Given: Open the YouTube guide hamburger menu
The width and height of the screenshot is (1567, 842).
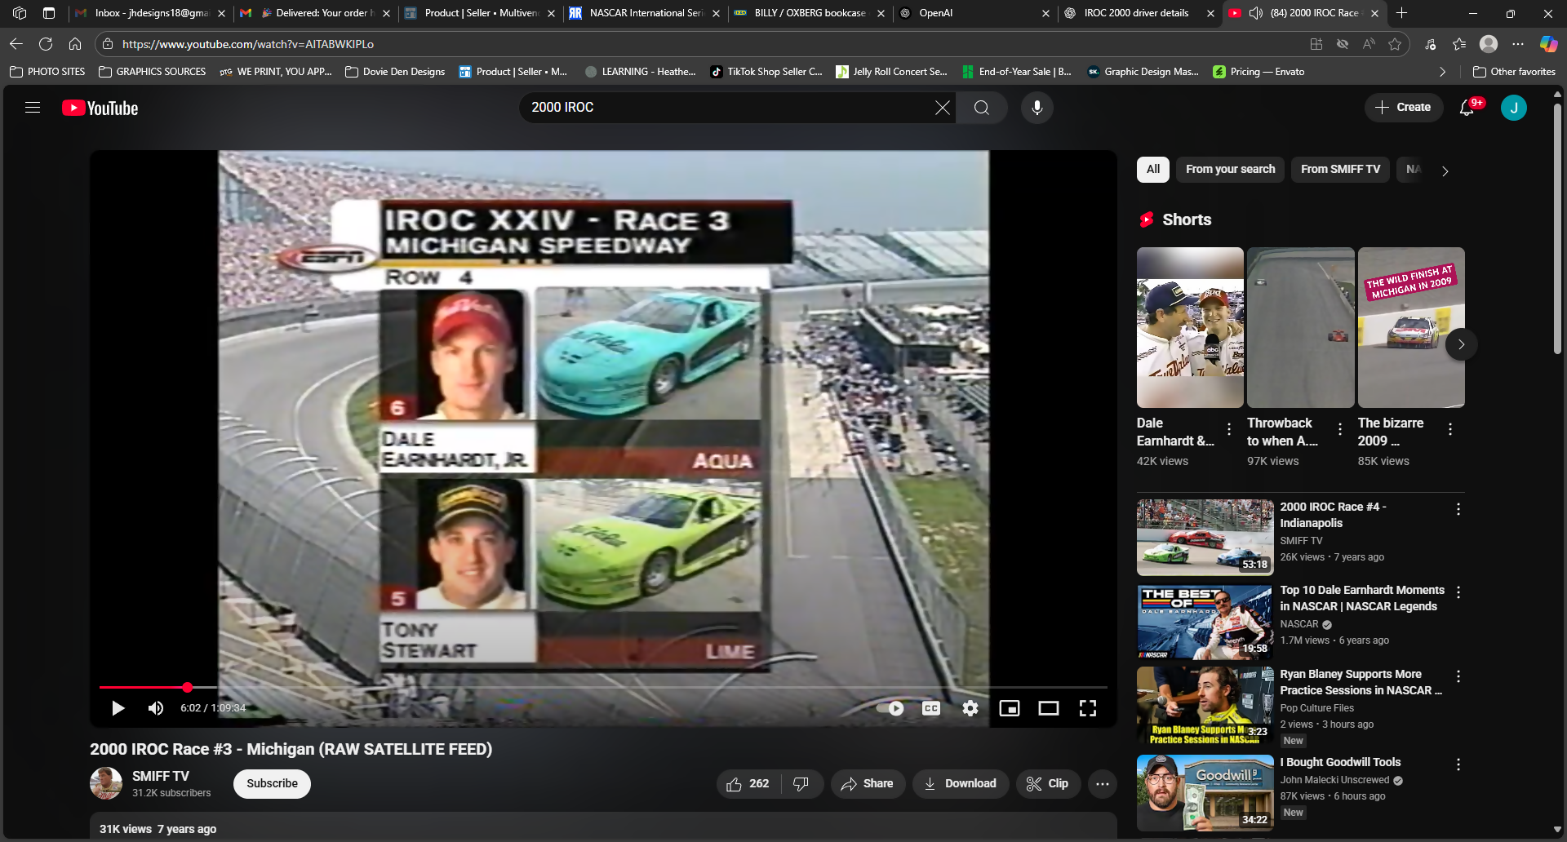Looking at the screenshot, I should point(33,108).
